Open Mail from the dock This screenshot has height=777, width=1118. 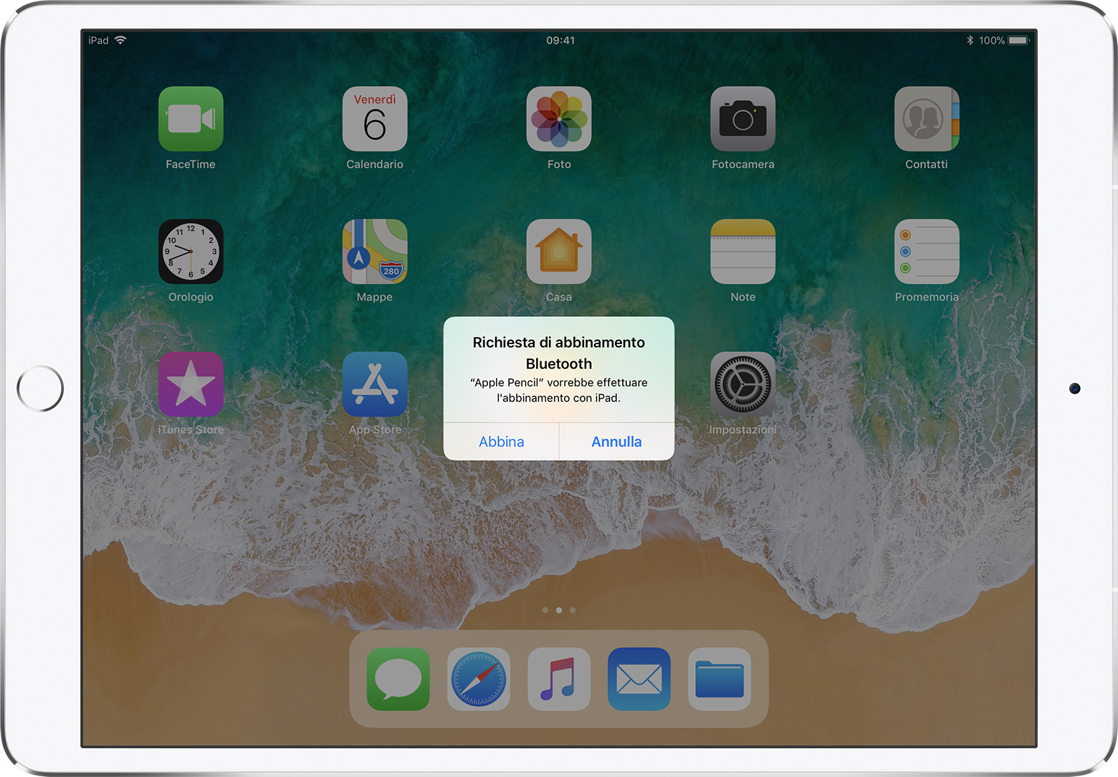[639, 679]
